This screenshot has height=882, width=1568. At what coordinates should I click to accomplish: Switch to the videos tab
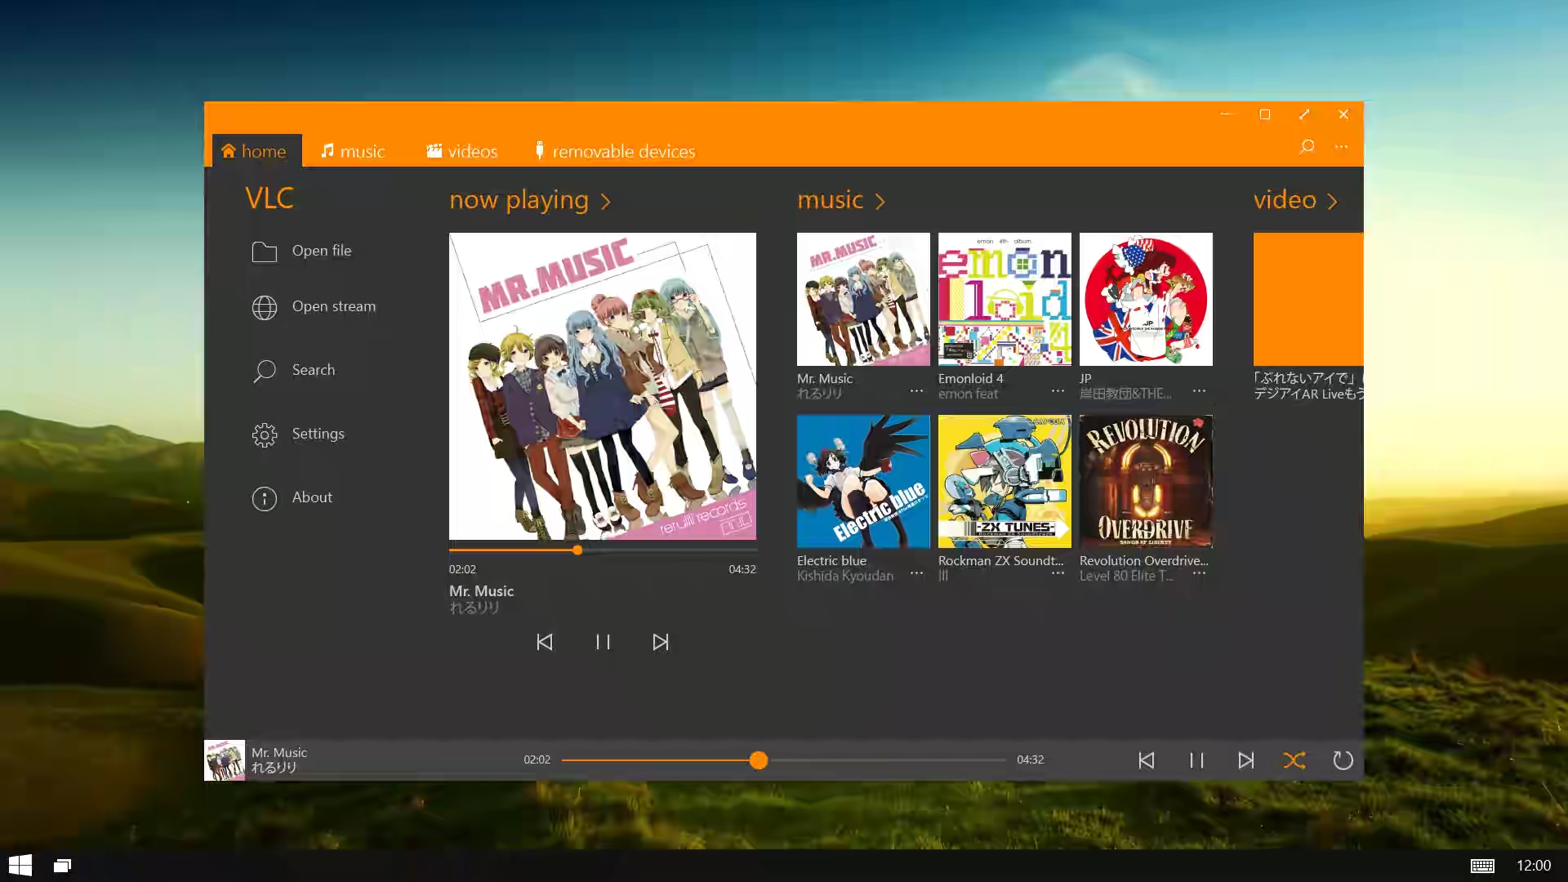[x=462, y=151]
